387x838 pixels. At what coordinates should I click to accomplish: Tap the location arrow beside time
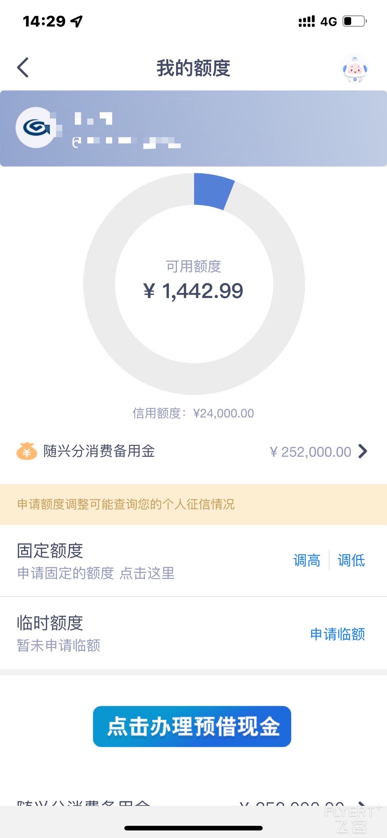[x=77, y=21]
